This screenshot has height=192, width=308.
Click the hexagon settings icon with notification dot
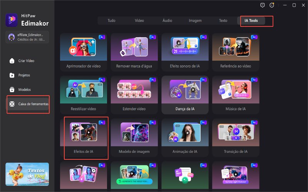[272, 5]
